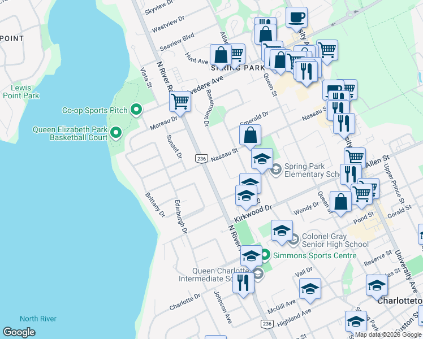
Task: Click the Lewis Point Park label
Action: click(x=21, y=92)
